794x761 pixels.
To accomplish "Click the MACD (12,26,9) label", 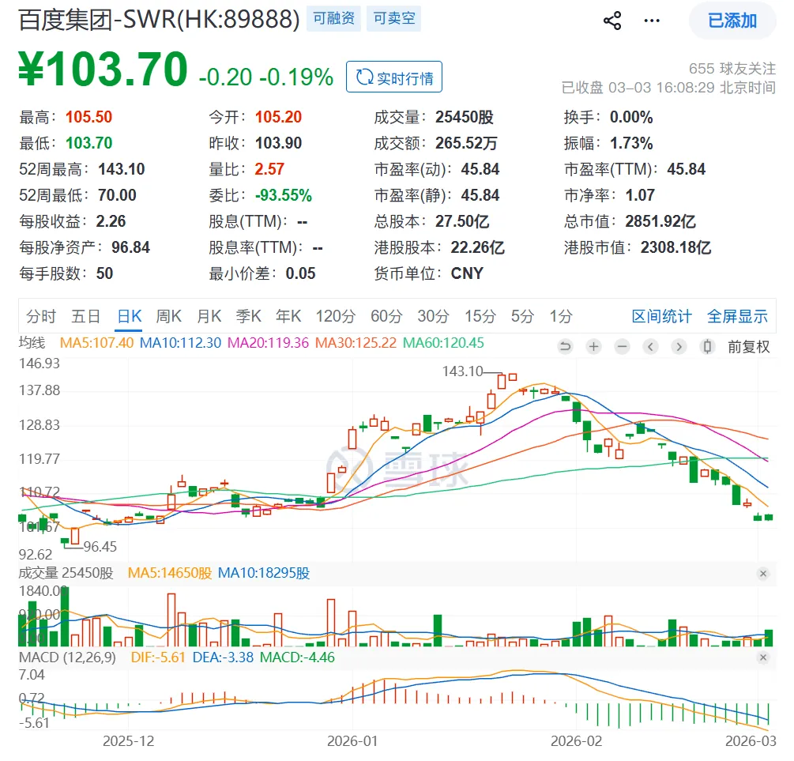I will 67,657.
